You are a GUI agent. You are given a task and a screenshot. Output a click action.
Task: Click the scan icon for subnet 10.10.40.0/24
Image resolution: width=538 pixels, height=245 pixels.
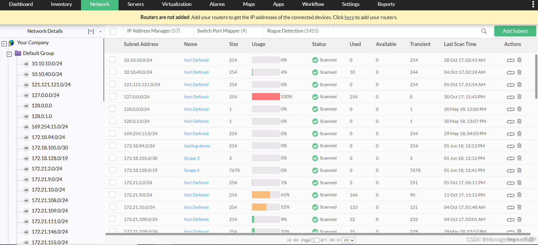[511, 73]
